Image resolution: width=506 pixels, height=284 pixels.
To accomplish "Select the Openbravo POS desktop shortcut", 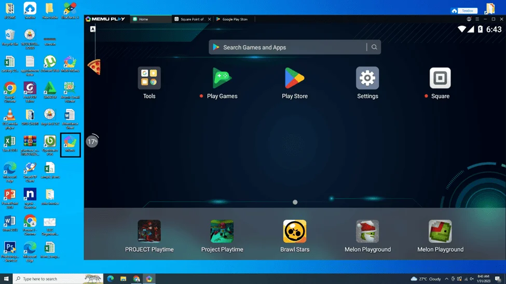I will 50,146.
